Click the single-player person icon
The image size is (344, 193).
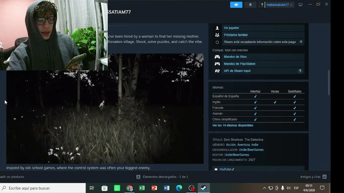coord(217,28)
